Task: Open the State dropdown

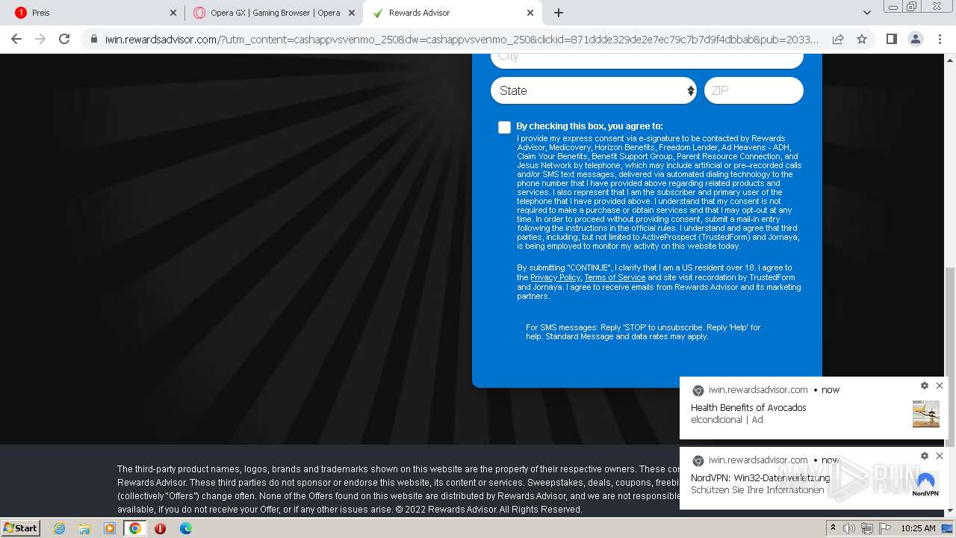Action: (x=594, y=90)
